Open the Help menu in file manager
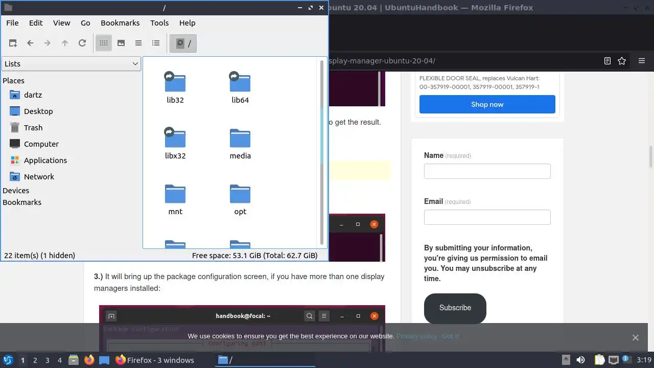The height and width of the screenshot is (368, 654). click(x=188, y=23)
